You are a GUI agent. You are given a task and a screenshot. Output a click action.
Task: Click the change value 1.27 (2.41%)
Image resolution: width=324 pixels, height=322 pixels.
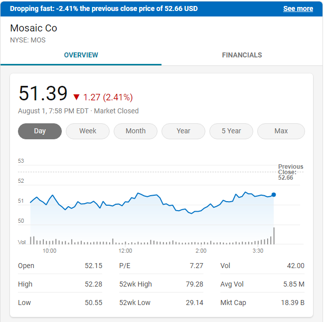tap(108, 97)
